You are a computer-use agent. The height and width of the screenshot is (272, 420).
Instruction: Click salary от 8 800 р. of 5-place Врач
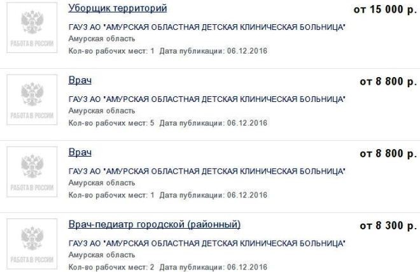(x=388, y=82)
